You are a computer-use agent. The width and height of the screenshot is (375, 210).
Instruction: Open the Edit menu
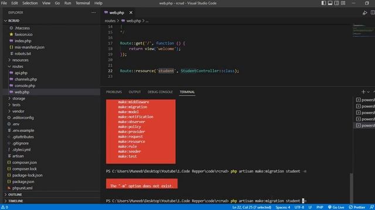(15, 3)
